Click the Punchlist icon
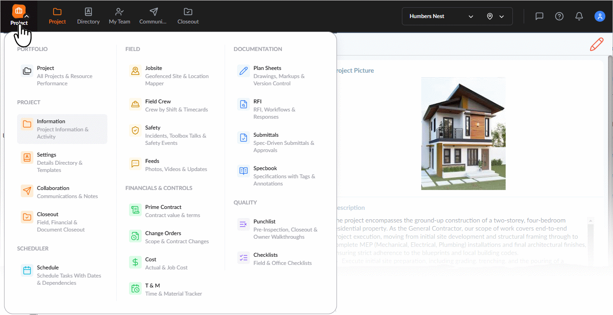This screenshot has width=613, height=315. pos(244,224)
